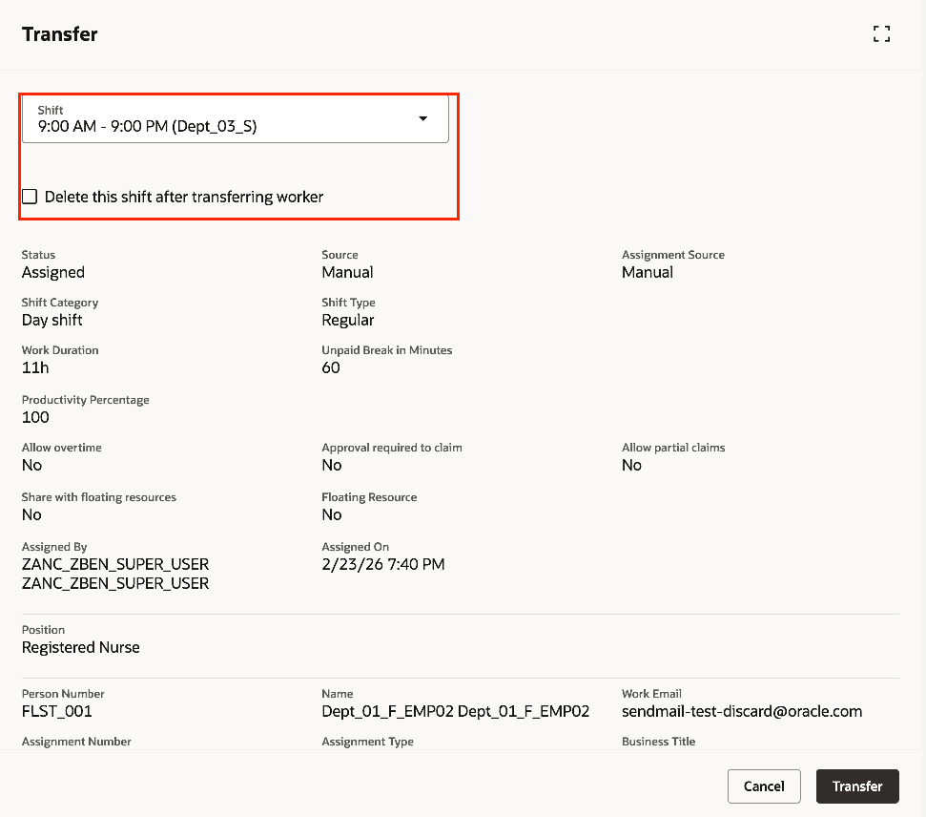The height and width of the screenshot is (817, 926).
Task: Select the Assigned By value ZANC_ZBEN_SUPER_USER
Action: [x=115, y=564]
